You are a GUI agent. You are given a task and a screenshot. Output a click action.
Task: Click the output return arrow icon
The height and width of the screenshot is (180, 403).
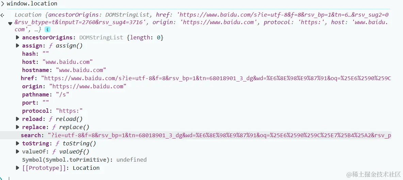pyautogui.click(x=2, y=15)
